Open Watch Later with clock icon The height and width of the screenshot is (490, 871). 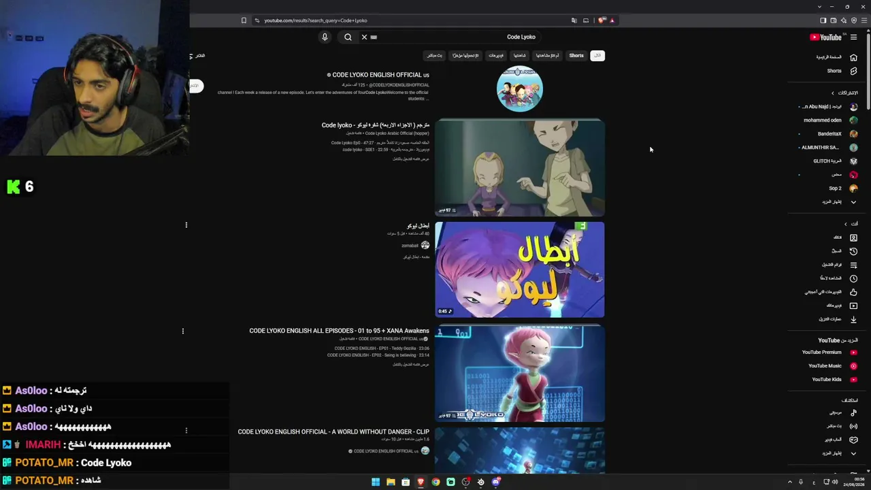coord(853,278)
